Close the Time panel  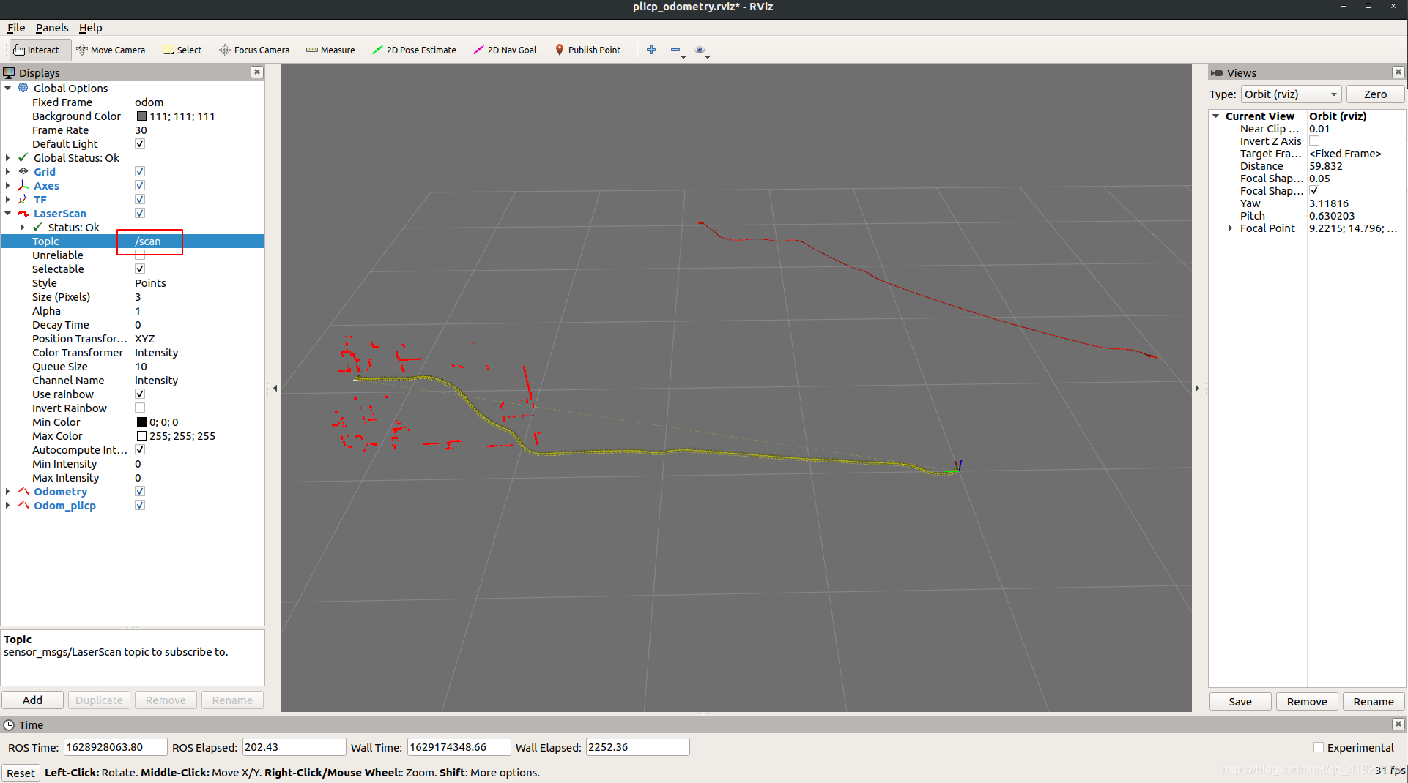point(1398,724)
